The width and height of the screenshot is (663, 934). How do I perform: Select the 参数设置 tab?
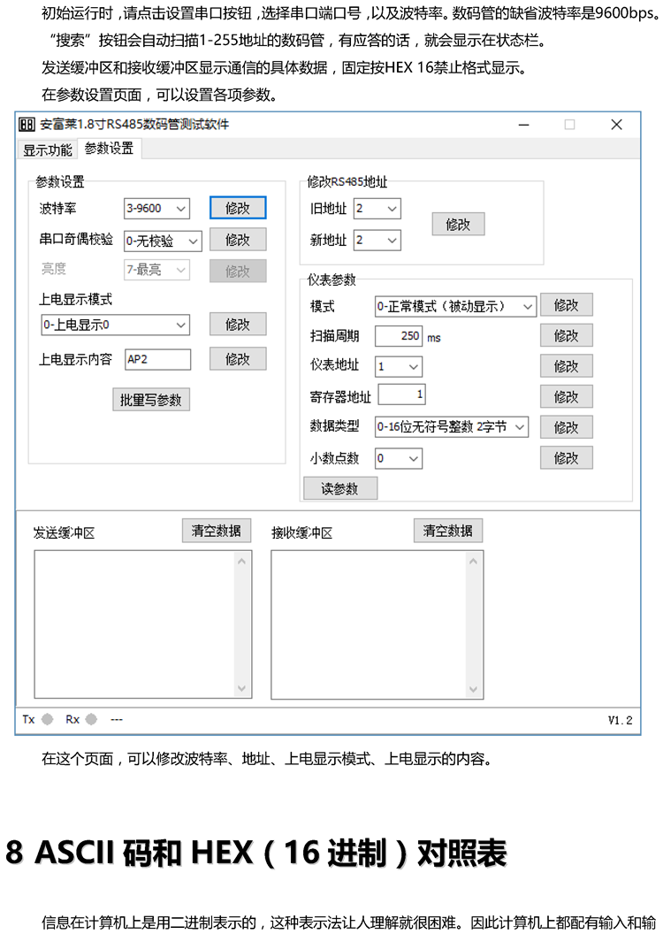[x=109, y=149]
